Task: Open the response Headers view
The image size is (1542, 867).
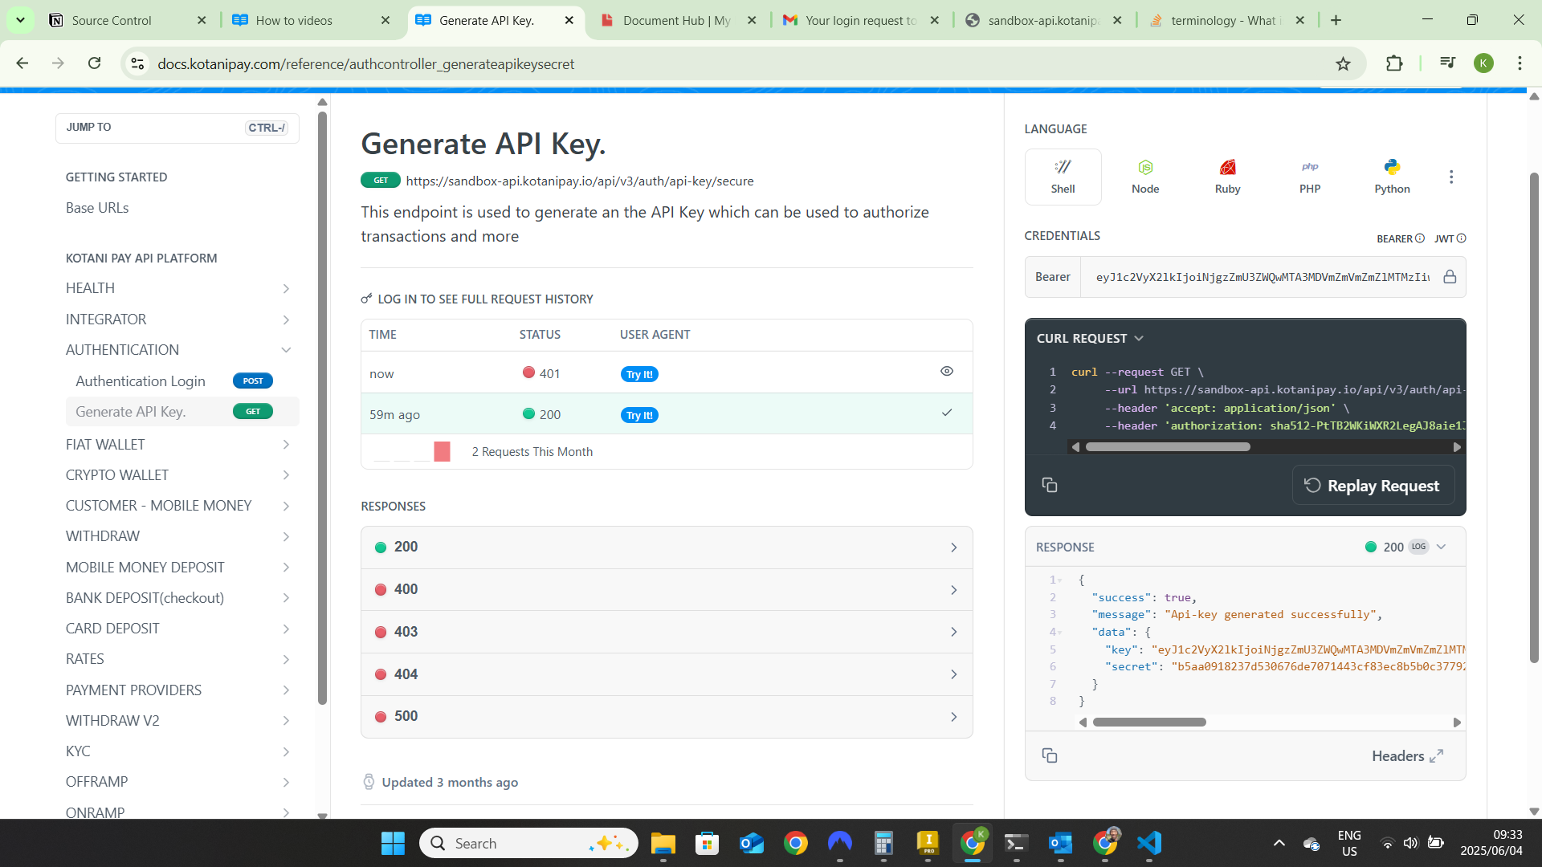Action: click(1407, 755)
